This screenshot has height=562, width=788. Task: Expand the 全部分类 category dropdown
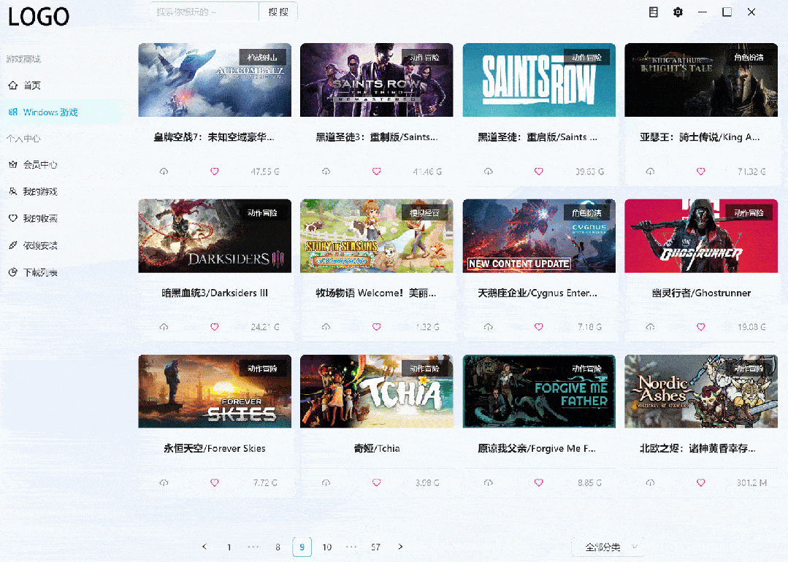click(x=608, y=547)
